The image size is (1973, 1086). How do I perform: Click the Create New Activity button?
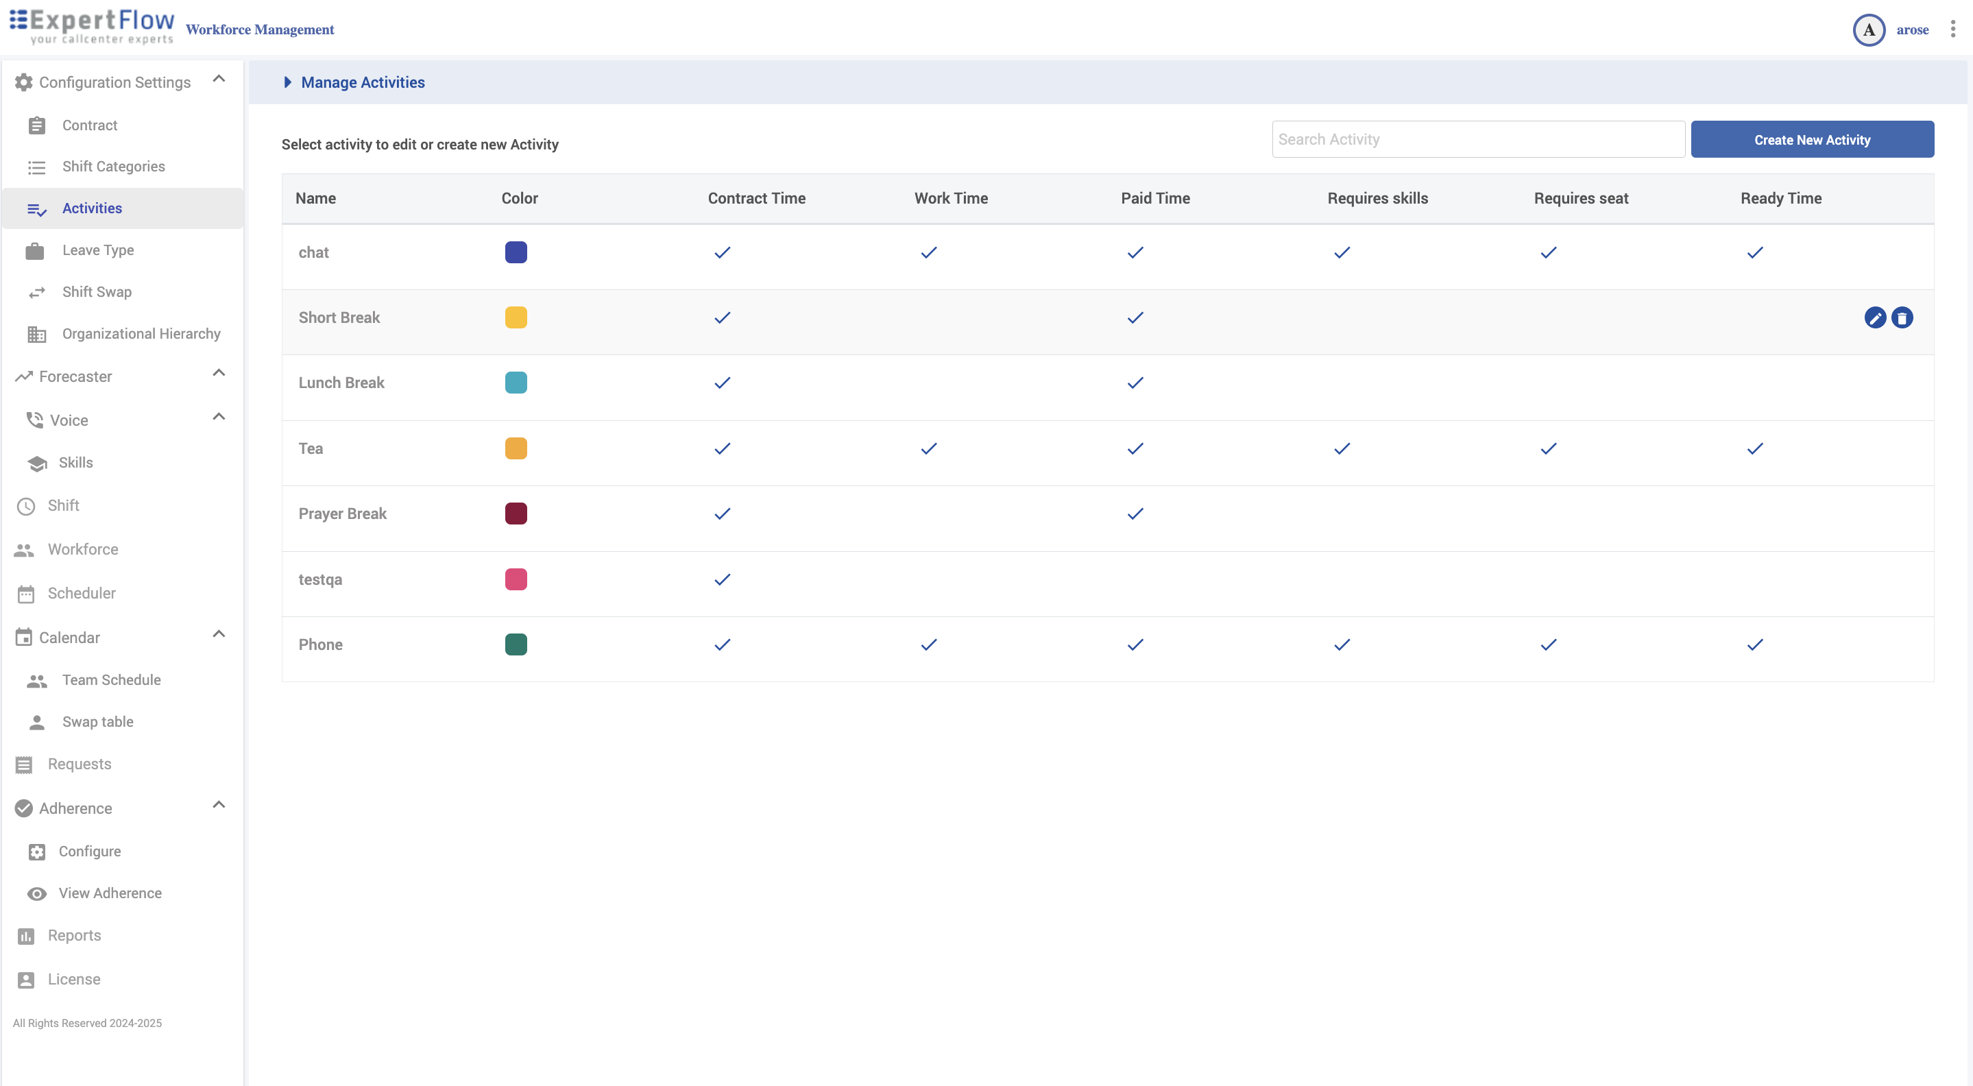point(1811,139)
